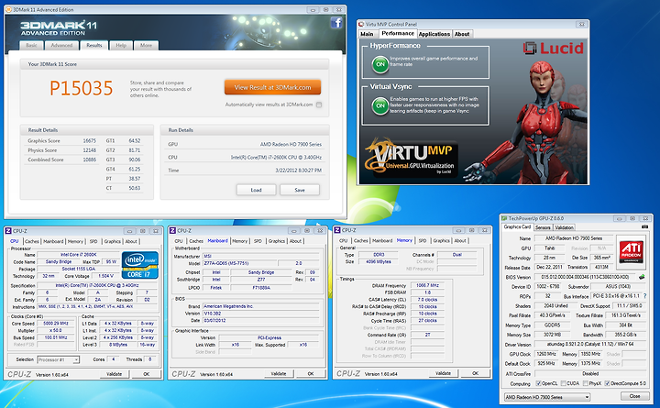Viewport: 660px width, 408px height.
Task: Toggle the PhysX checkbox in GPU-Z
Action: 586,383
